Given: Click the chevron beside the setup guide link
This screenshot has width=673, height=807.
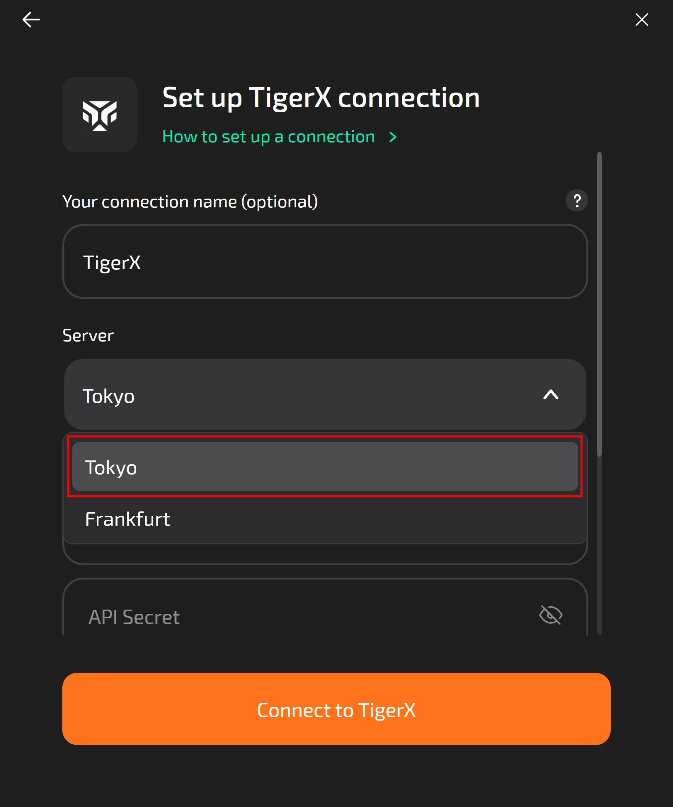Looking at the screenshot, I should coord(393,137).
